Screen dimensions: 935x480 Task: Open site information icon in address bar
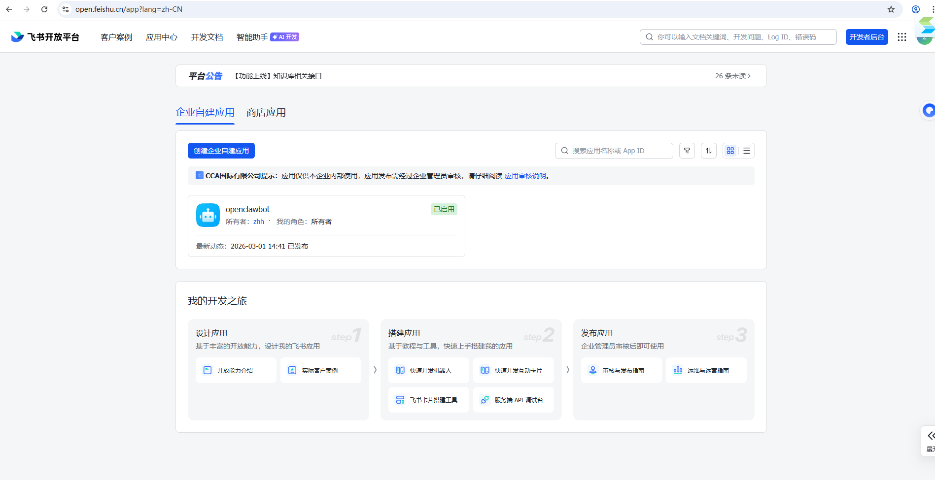(x=66, y=9)
